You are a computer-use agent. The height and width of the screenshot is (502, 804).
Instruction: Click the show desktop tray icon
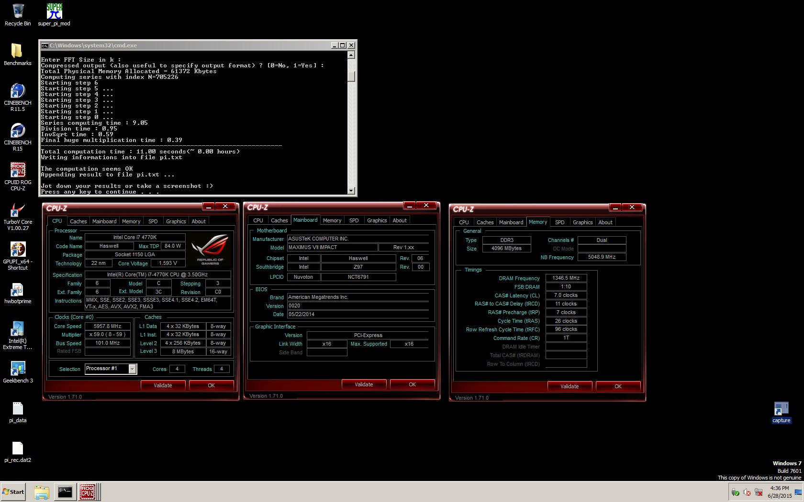798,492
